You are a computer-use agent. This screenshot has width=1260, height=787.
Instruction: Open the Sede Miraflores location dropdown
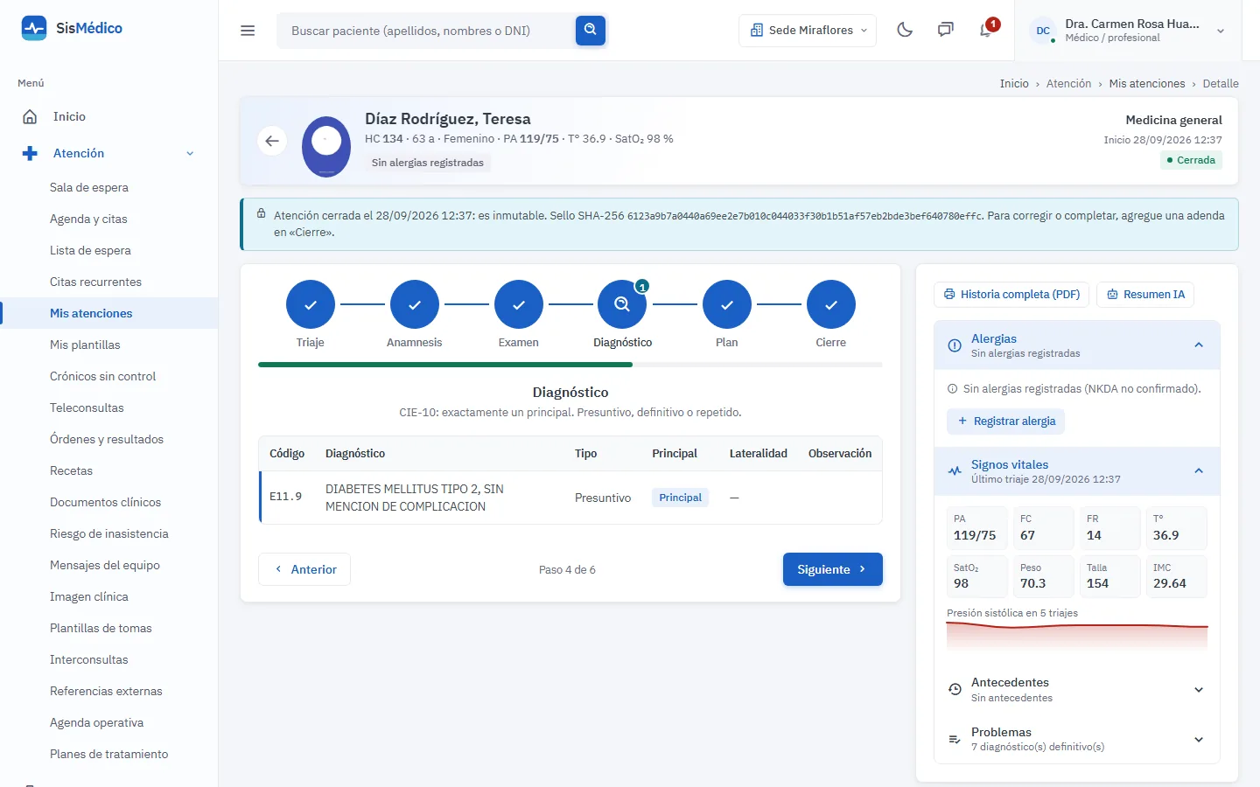tap(808, 31)
